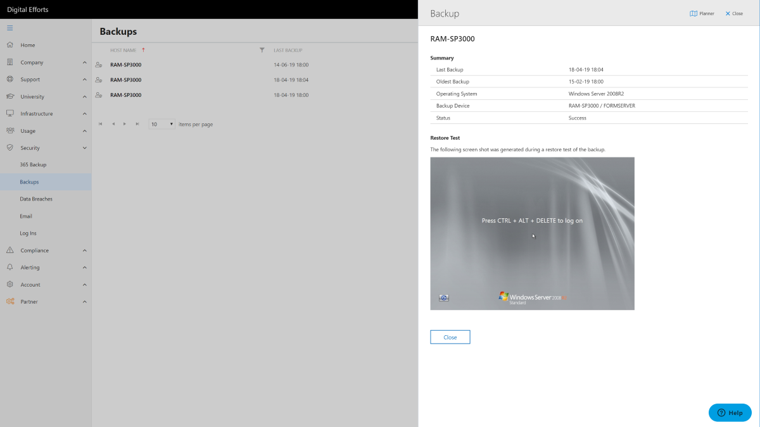Click the summary Last Backup value 18-04-19 18:04
This screenshot has height=427, width=760.
[x=586, y=70]
